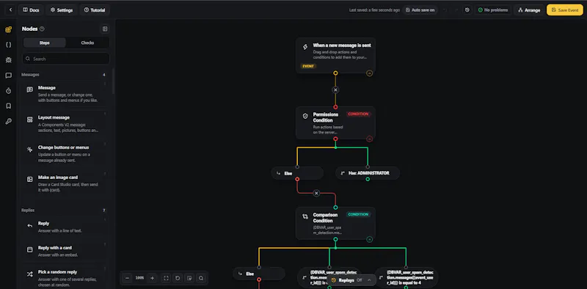Collapse the new message event node

click(x=370, y=73)
